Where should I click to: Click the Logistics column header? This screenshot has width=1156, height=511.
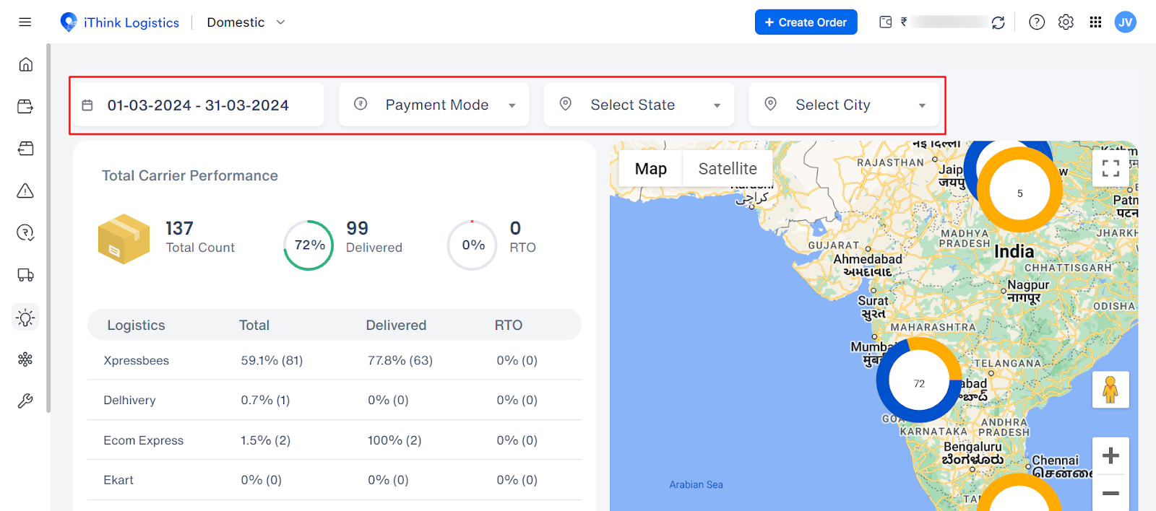pos(136,326)
